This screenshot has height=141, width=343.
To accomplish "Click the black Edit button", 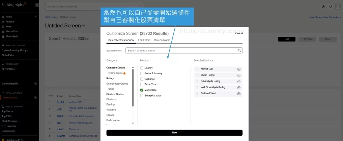I will pyautogui.click(x=287, y=39).
